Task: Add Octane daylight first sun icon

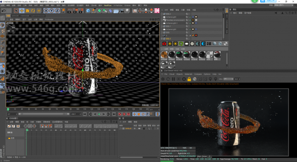Action: 170,44
